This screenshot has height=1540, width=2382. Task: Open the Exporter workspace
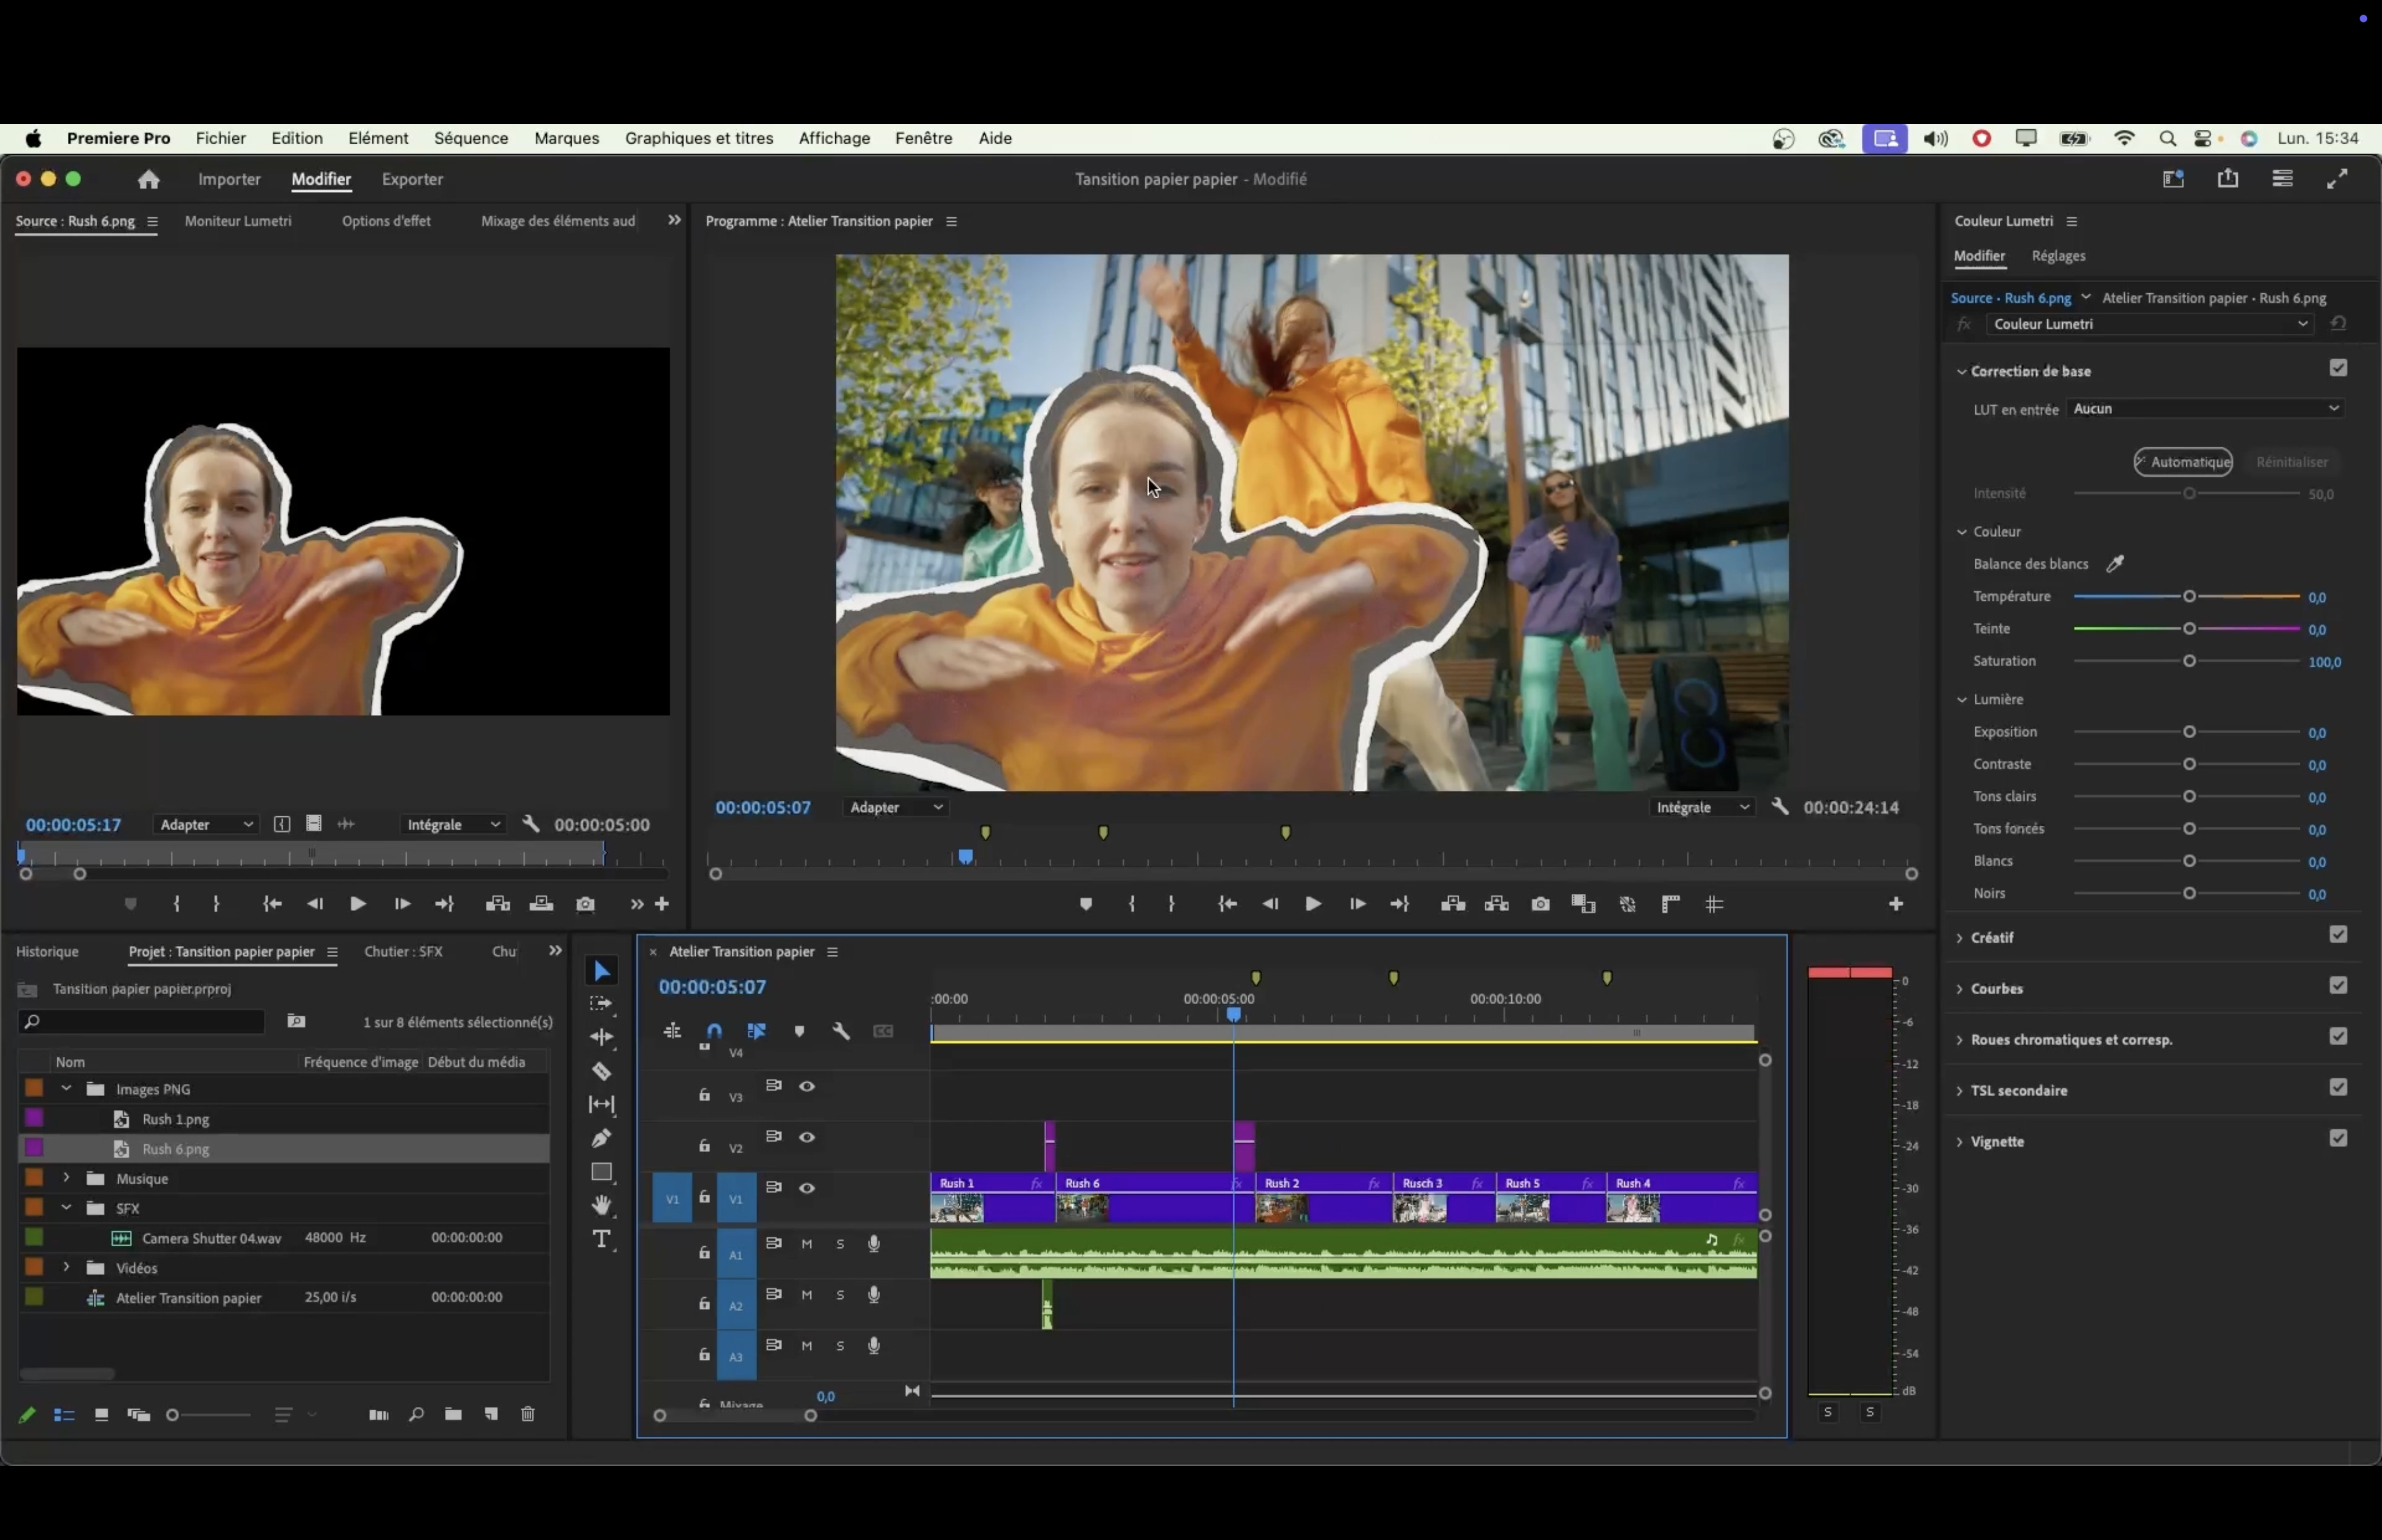point(412,179)
